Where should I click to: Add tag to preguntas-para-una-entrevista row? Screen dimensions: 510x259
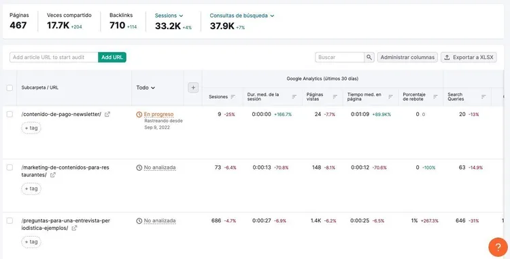(x=31, y=241)
